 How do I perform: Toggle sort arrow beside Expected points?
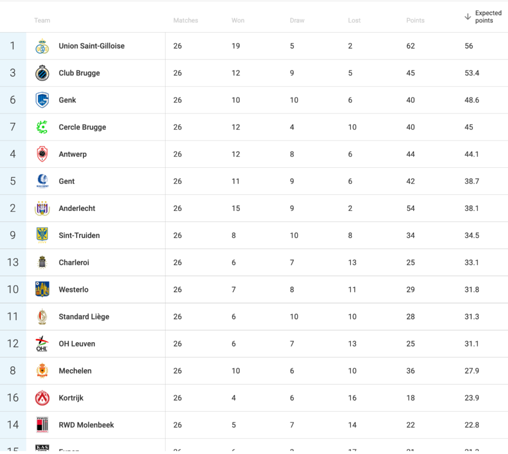pyautogui.click(x=467, y=17)
